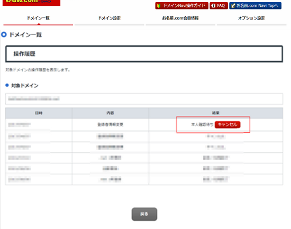Image resolution: width=291 pixels, height=229 pixels.
Task: Click the 内容 column header
Action: (x=110, y=113)
